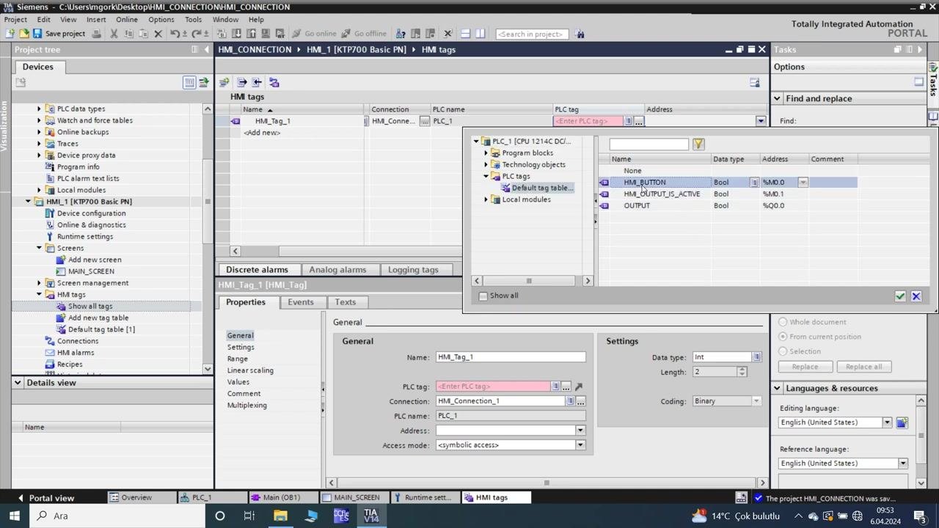Click the Upload from device icon
Image resolution: width=939 pixels, height=528 pixels.
(251, 34)
